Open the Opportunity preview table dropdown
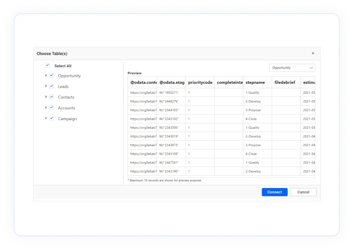The width and height of the screenshot is (352, 249). click(x=292, y=68)
